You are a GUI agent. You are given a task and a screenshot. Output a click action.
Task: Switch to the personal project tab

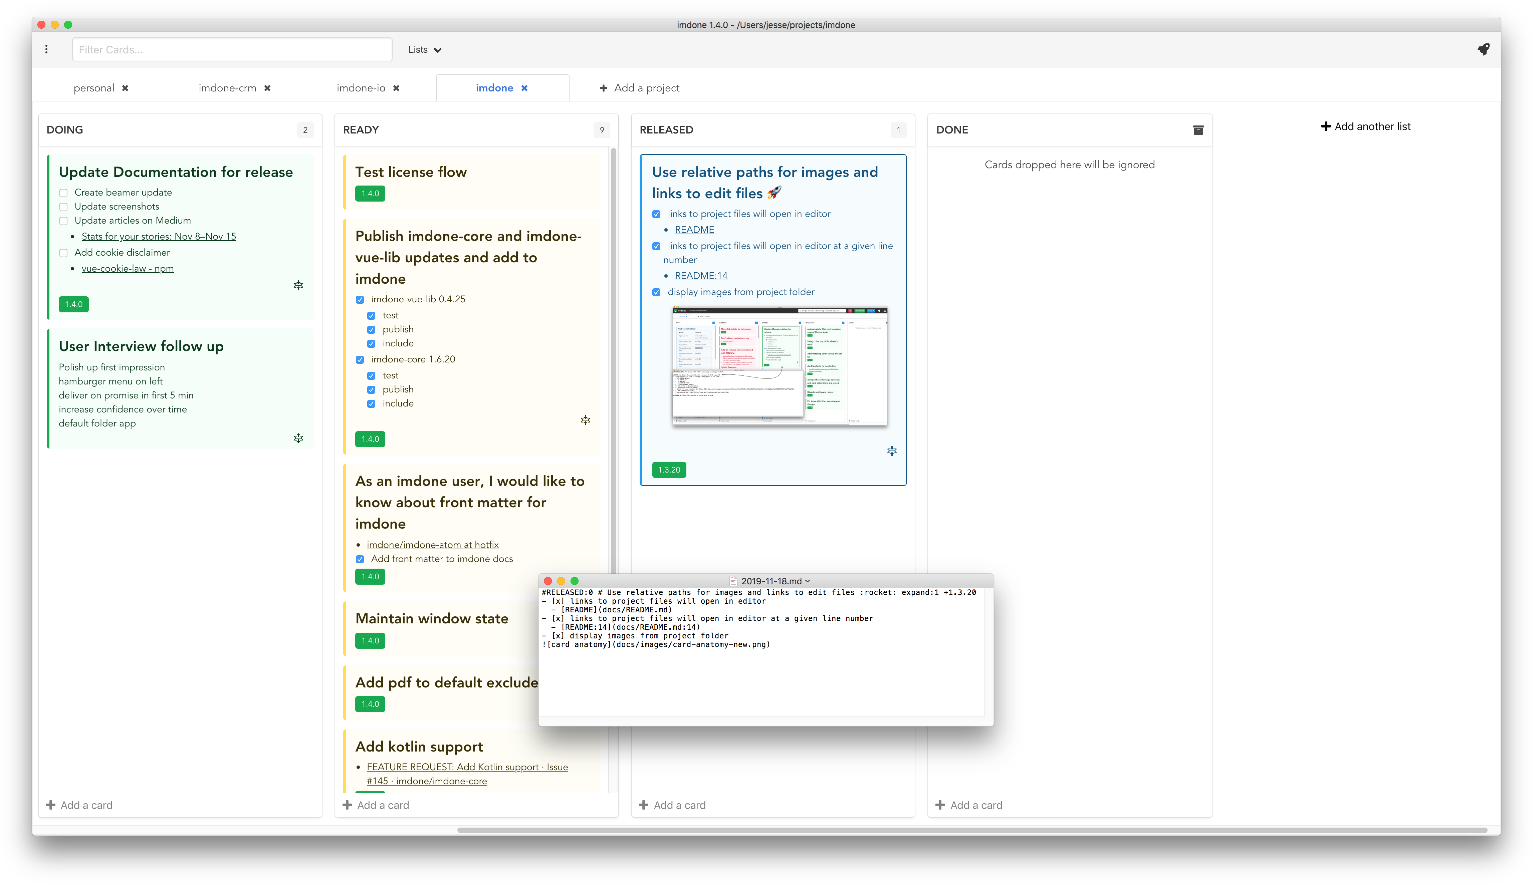94,88
